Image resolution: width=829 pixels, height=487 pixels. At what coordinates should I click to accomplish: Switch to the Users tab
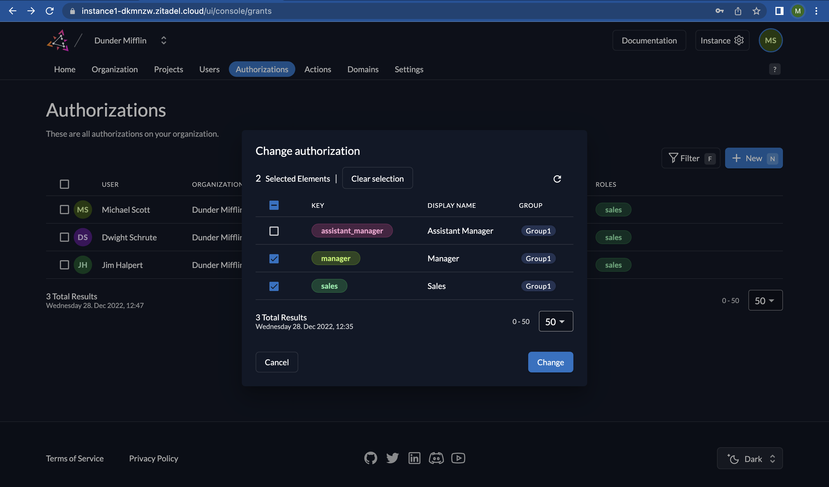tap(209, 69)
